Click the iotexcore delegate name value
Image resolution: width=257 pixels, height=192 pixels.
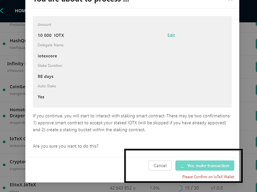tap(47, 56)
